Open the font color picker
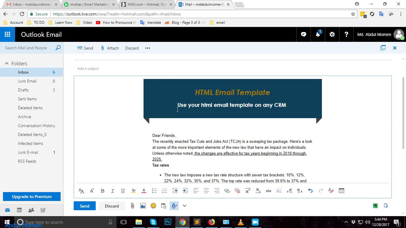This screenshot has height=228, width=406. (x=144, y=191)
